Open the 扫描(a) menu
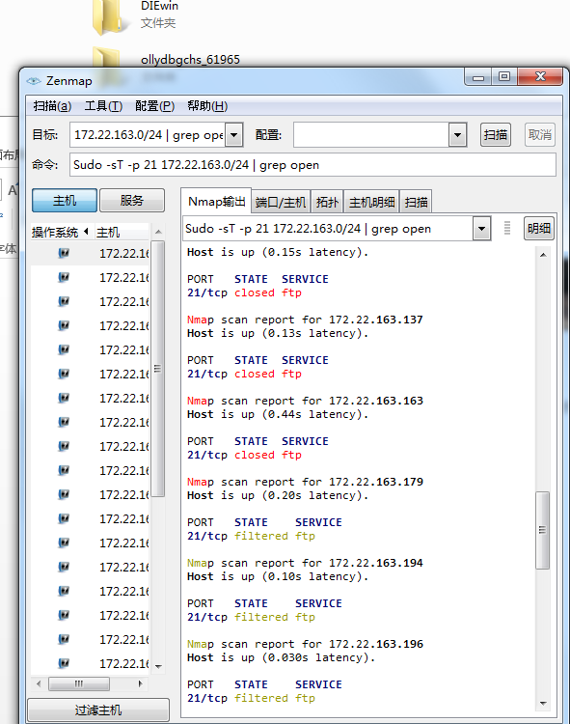Image resolution: width=570 pixels, height=724 pixels. tap(52, 106)
